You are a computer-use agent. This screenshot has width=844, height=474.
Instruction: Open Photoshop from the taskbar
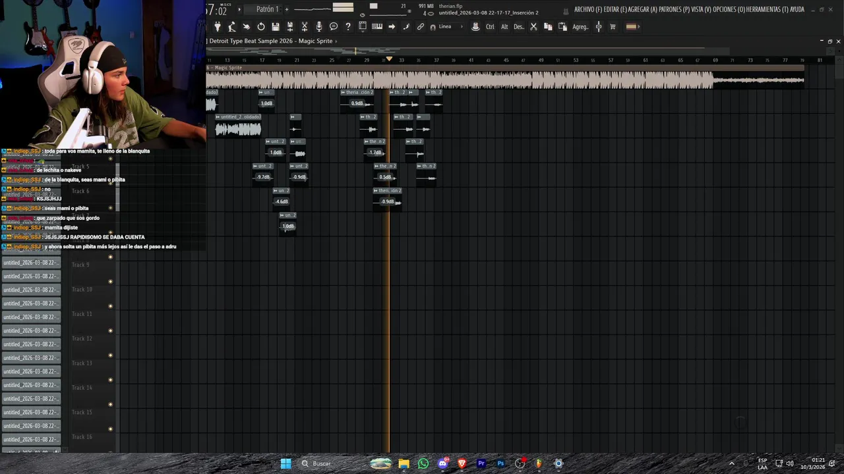pyautogui.click(x=500, y=463)
